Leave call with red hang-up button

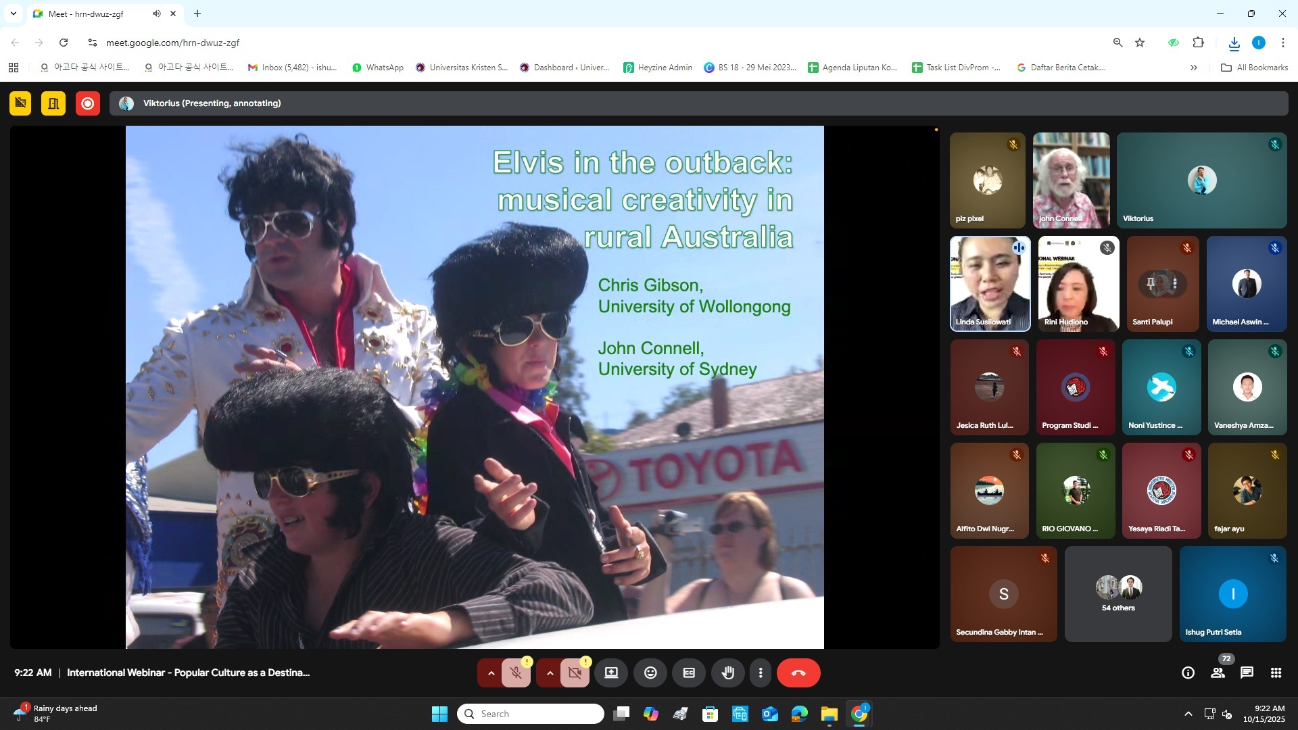tap(798, 673)
